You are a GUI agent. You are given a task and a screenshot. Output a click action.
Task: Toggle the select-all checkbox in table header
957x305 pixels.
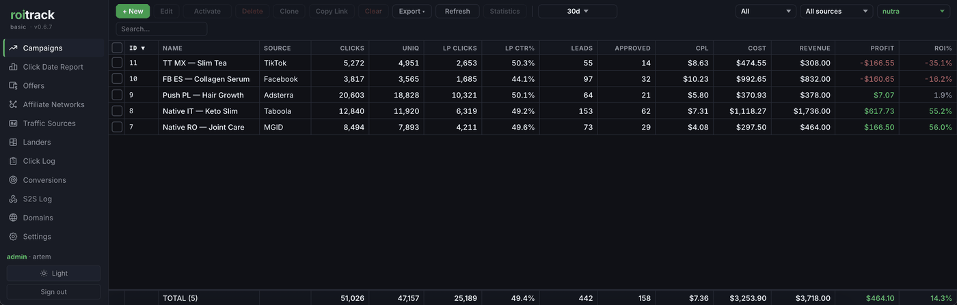click(117, 48)
